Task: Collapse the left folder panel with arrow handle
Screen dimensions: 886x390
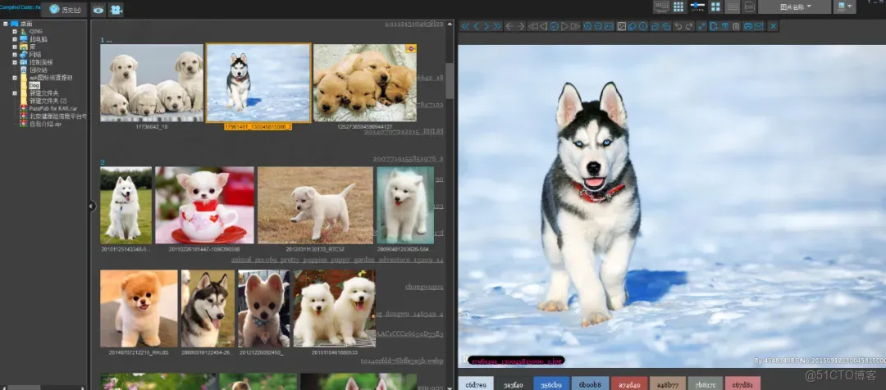Action: coord(91,206)
